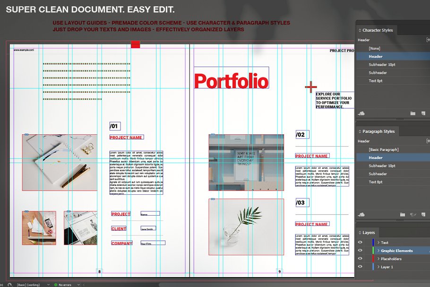
Task: Create new style group in Character Styles
Action: (413, 113)
